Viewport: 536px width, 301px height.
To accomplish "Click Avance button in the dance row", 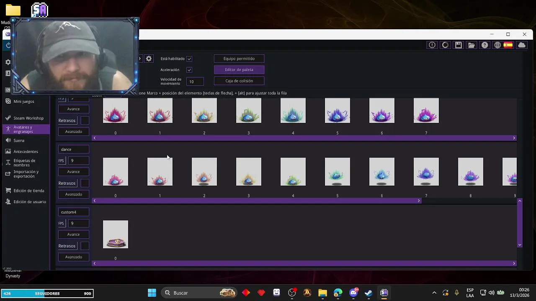I will pyautogui.click(x=73, y=171).
